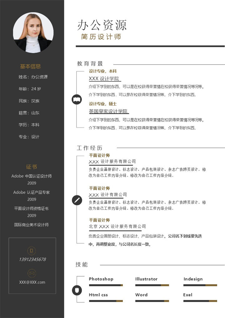Select the Photoshop skill bar
The width and height of the screenshot is (225, 318).
[106, 285]
